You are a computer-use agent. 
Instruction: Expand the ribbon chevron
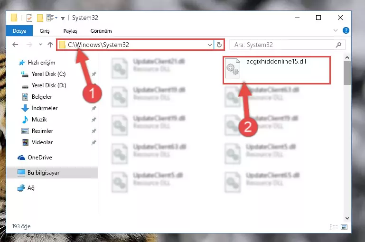coord(336,30)
